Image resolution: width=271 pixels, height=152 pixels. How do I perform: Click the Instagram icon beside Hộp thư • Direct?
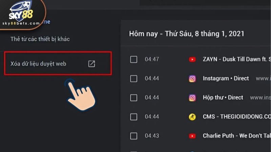(192, 98)
